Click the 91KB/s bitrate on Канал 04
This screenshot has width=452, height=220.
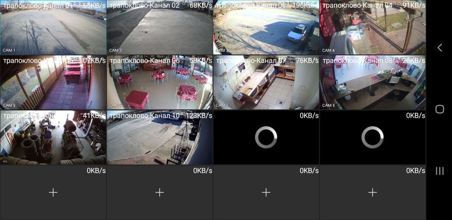click(414, 5)
